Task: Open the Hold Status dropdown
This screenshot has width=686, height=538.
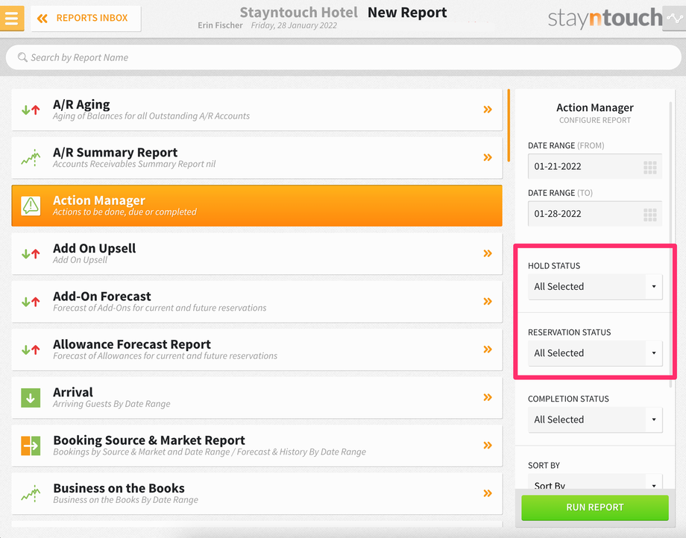Action: (x=595, y=287)
